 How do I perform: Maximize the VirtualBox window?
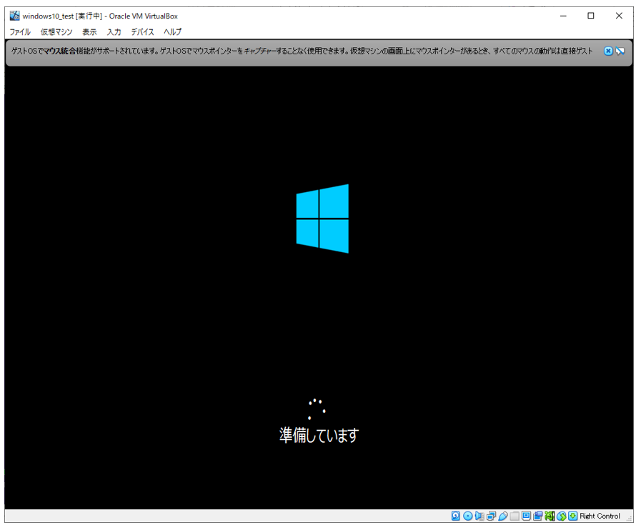tap(591, 16)
